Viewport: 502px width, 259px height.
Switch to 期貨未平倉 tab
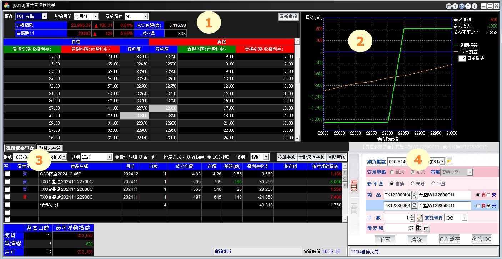pyautogui.click(x=50, y=148)
